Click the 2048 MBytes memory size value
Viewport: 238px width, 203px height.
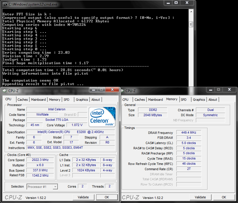coord(153,115)
